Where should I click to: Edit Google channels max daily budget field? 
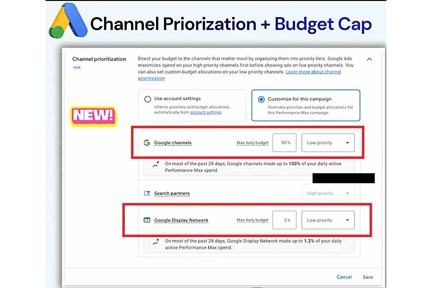(x=284, y=143)
